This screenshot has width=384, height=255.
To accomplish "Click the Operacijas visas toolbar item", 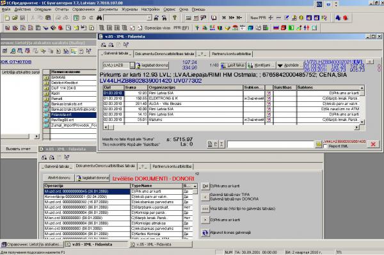I will (157, 28).
